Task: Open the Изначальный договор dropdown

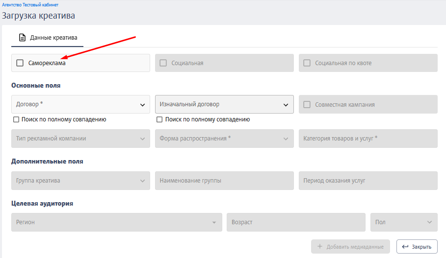Action: 224,104
